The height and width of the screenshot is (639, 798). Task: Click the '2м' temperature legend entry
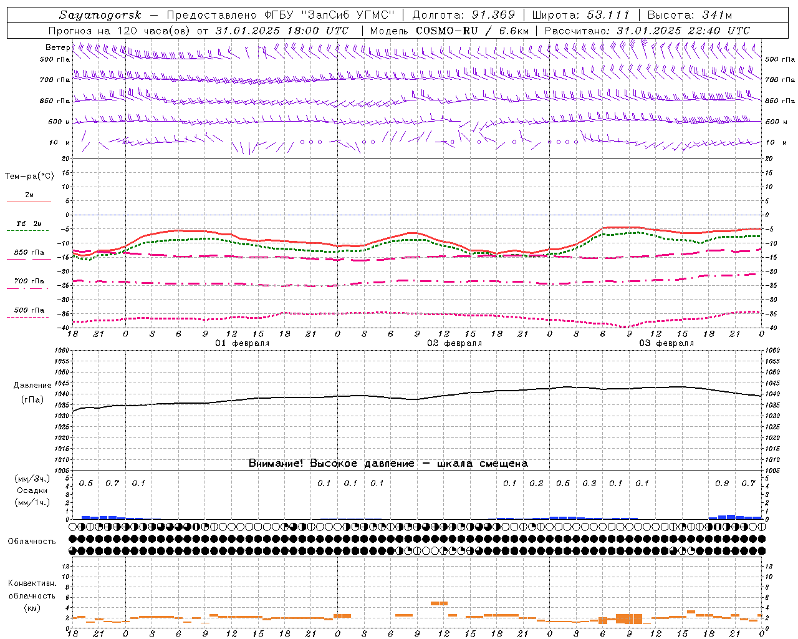coord(29,195)
